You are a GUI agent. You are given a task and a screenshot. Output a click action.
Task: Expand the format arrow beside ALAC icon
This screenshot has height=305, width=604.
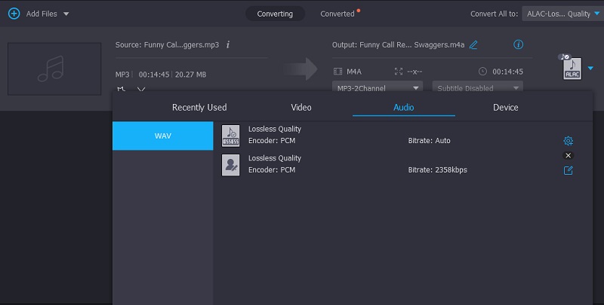(590, 69)
